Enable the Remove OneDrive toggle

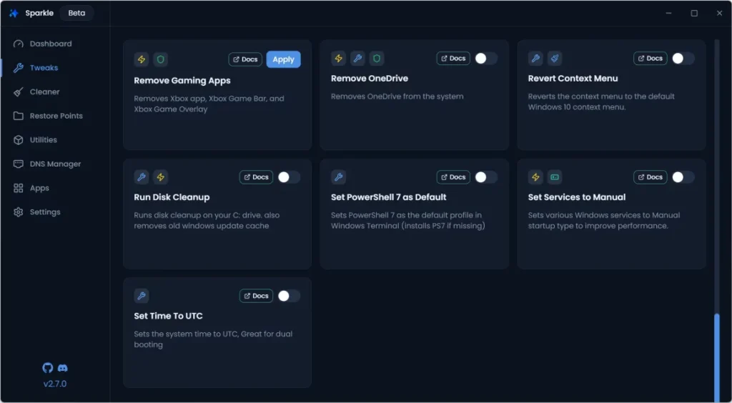[x=485, y=59]
